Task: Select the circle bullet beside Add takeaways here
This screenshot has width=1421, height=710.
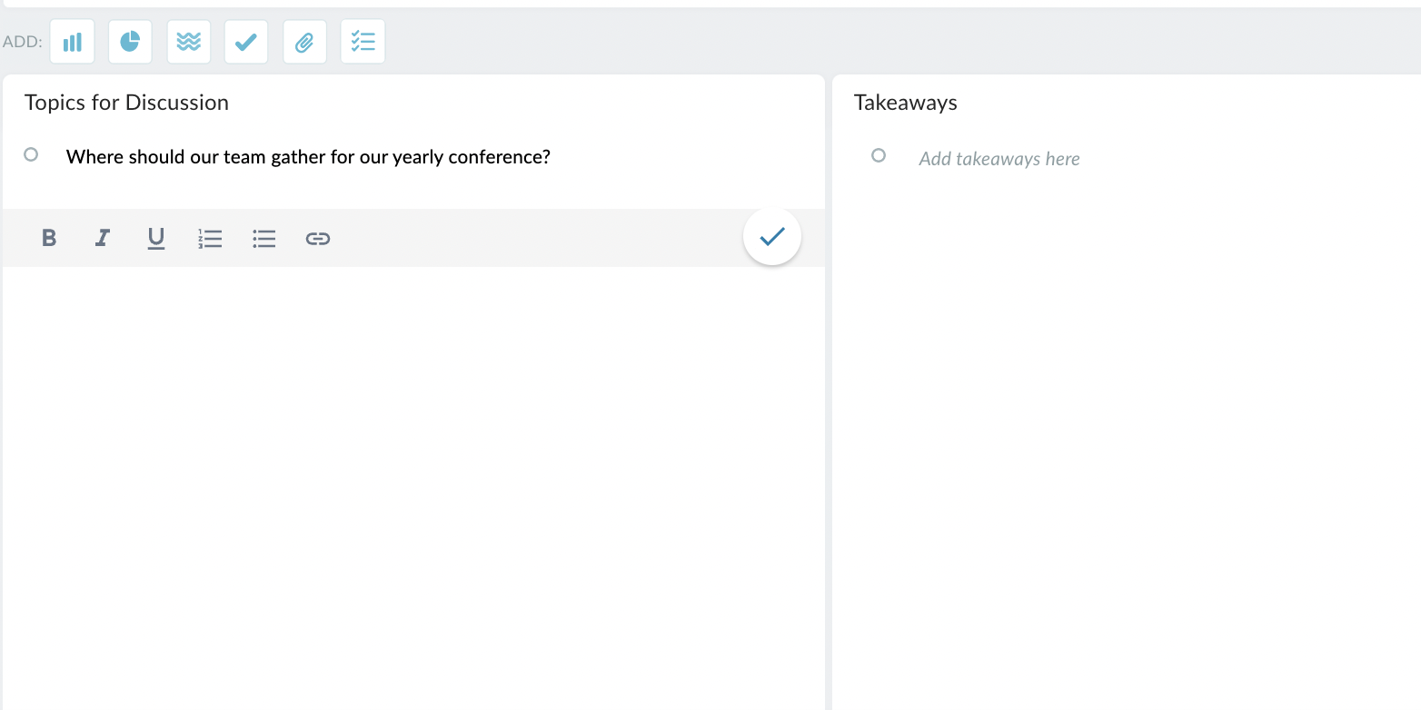Action: point(879,155)
